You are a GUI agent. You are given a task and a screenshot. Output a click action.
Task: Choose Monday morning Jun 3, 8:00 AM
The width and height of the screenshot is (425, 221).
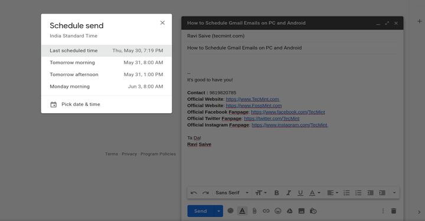click(x=106, y=87)
